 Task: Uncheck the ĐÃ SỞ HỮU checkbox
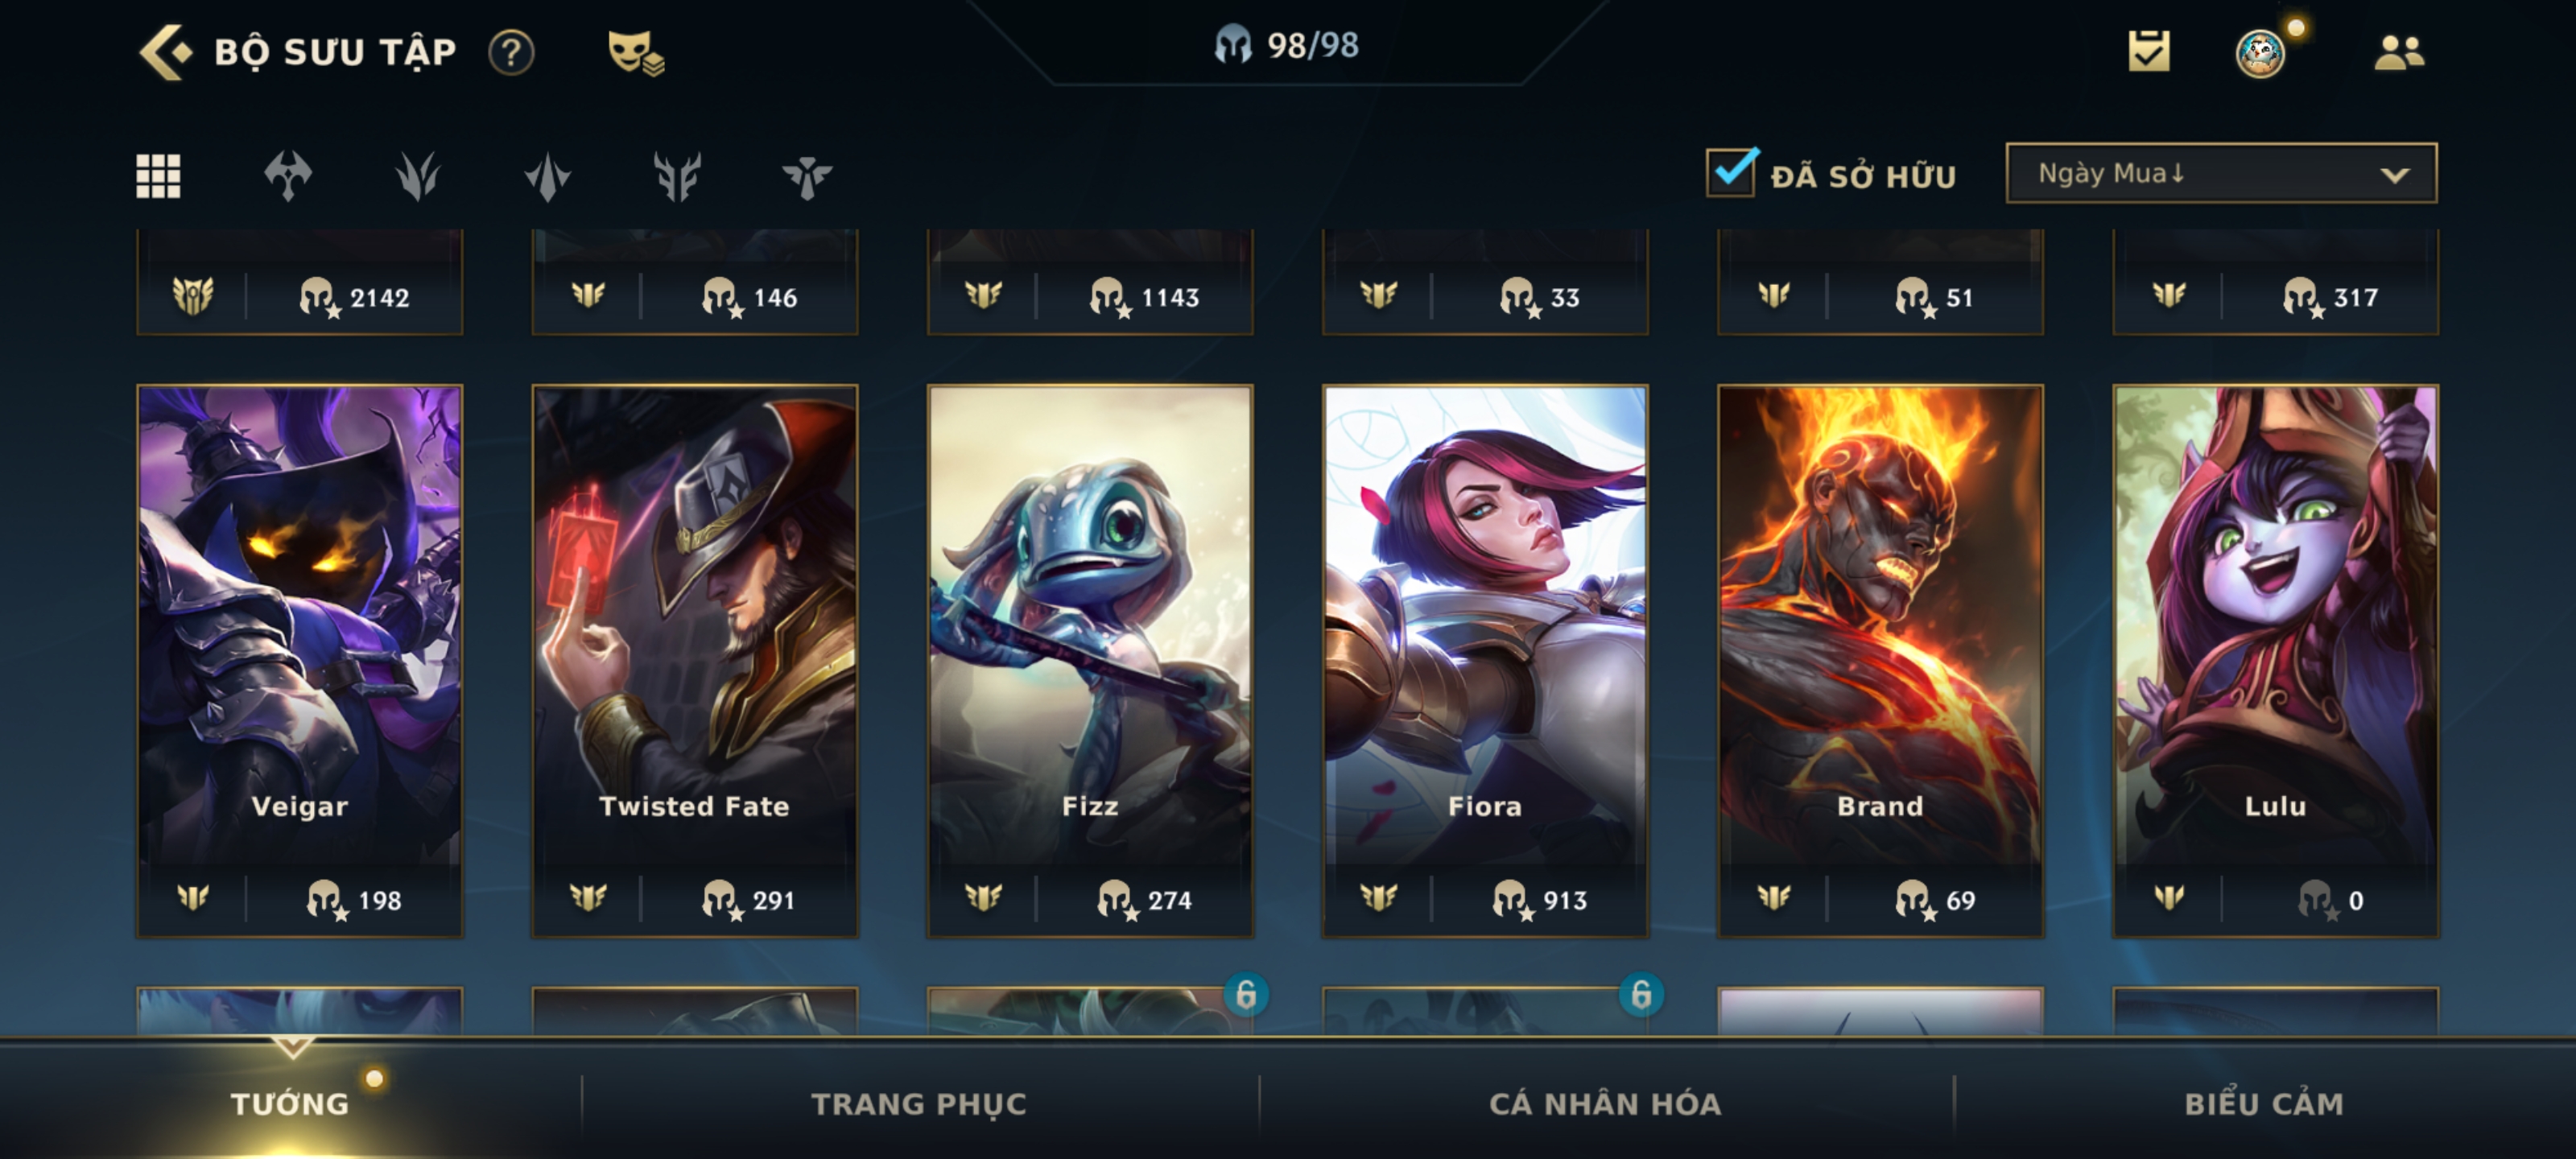1732,173
